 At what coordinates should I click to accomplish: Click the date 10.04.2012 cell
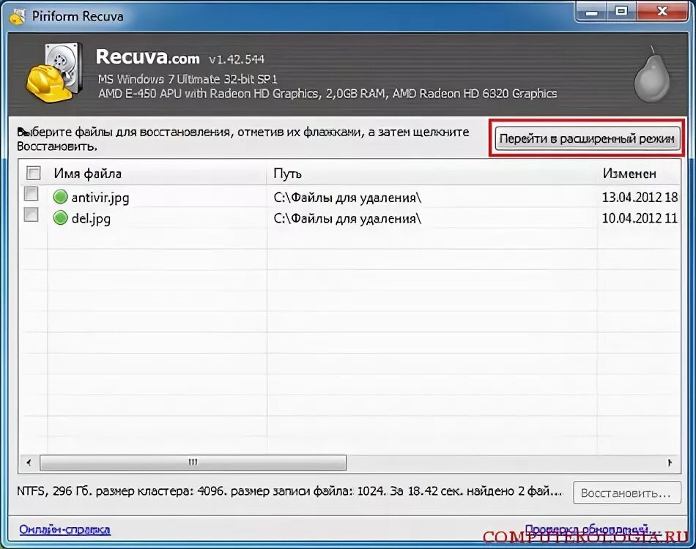click(x=640, y=218)
